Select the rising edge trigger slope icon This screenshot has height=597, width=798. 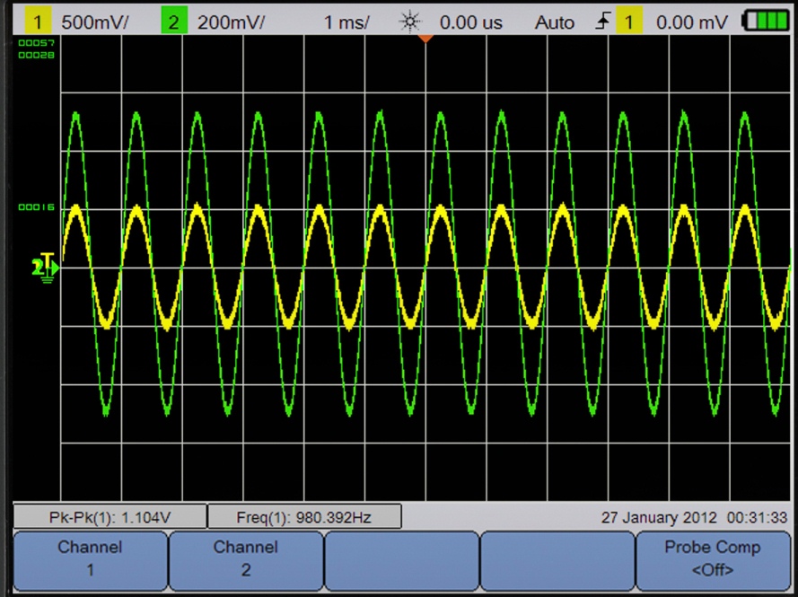point(603,23)
